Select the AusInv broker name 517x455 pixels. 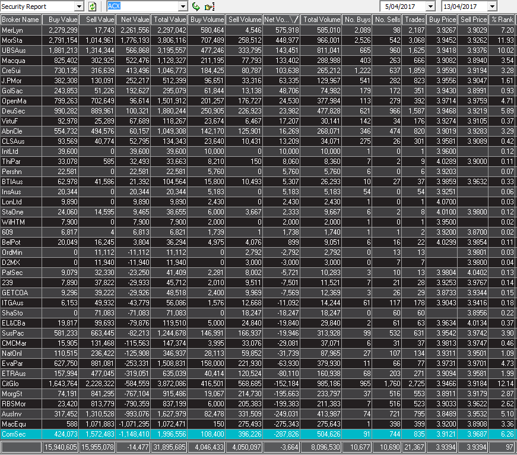point(12,414)
